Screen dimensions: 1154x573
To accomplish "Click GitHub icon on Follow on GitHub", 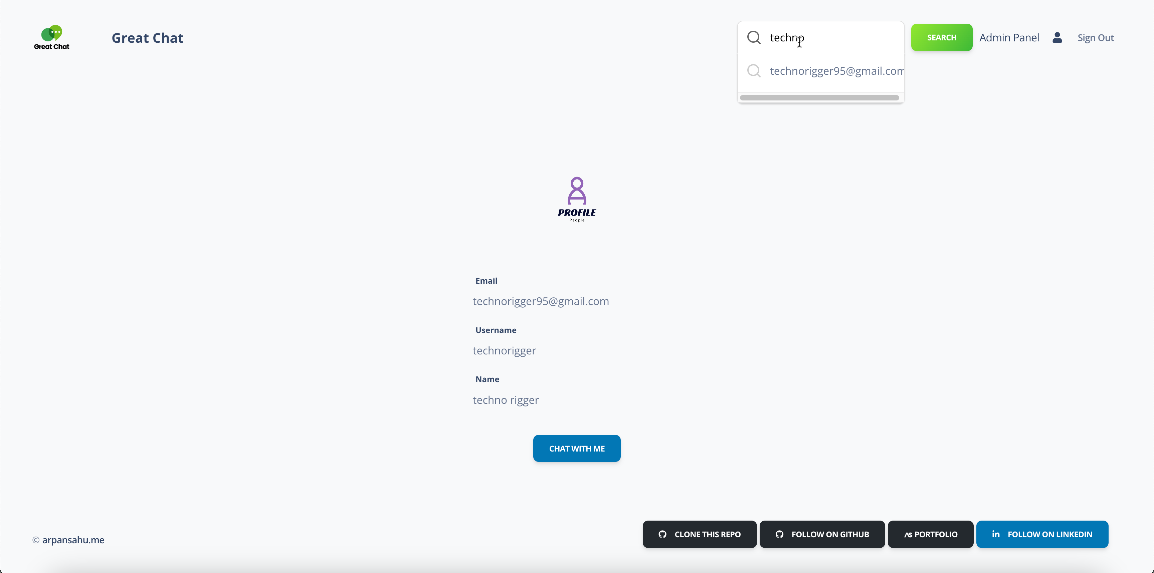I will pos(779,534).
